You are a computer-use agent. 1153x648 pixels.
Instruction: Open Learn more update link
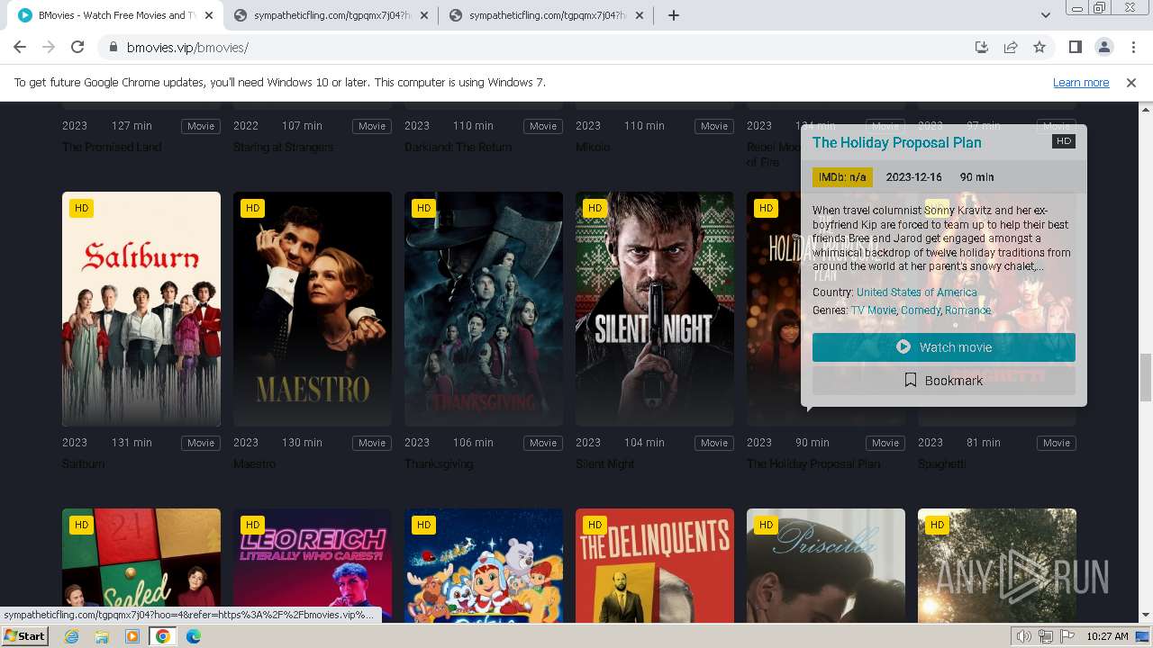(x=1081, y=83)
